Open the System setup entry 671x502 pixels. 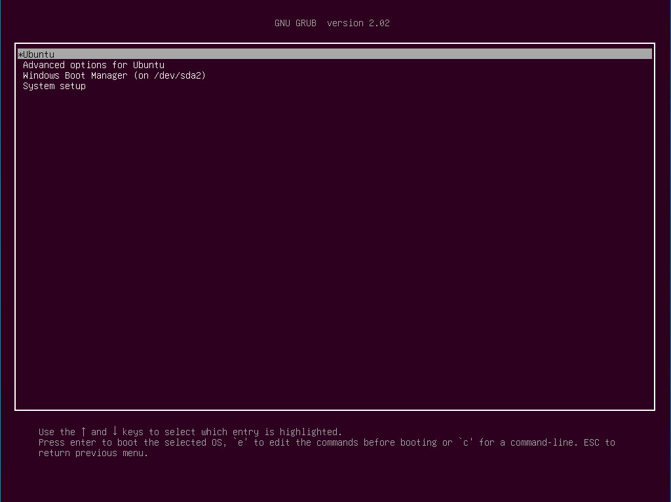[54, 86]
